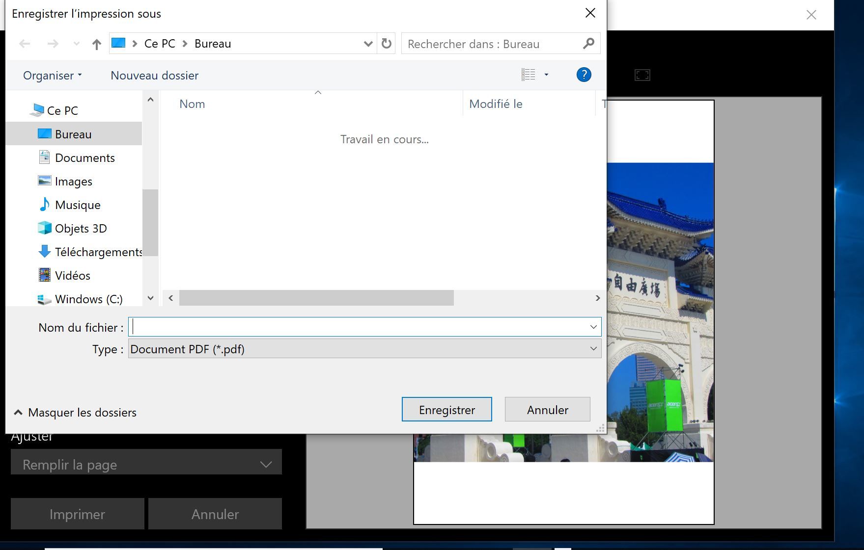The width and height of the screenshot is (864, 550).
Task: Select Ce PC in navigation tree
Action: pyautogui.click(x=62, y=110)
